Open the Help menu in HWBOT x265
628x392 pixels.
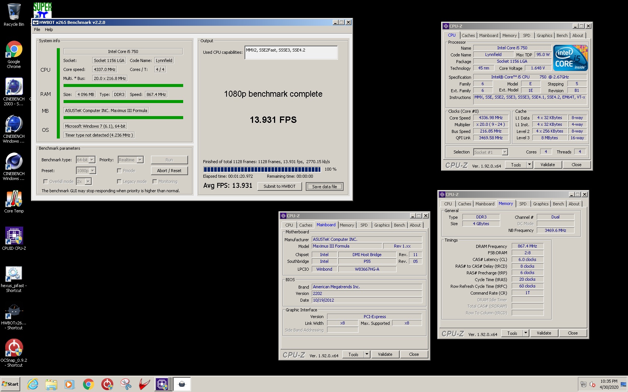click(49, 29)
